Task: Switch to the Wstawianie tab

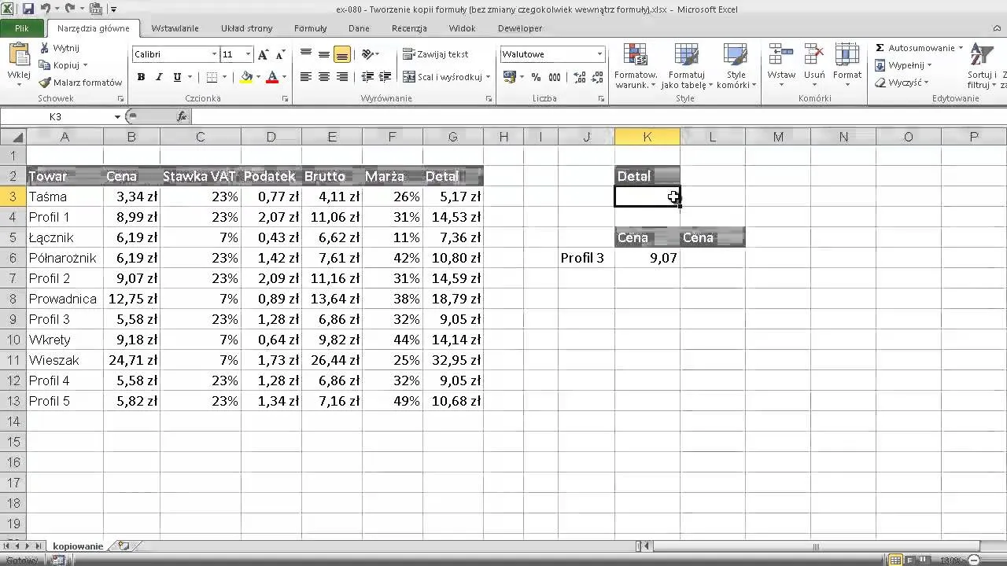Action: (x=175, y=28)
